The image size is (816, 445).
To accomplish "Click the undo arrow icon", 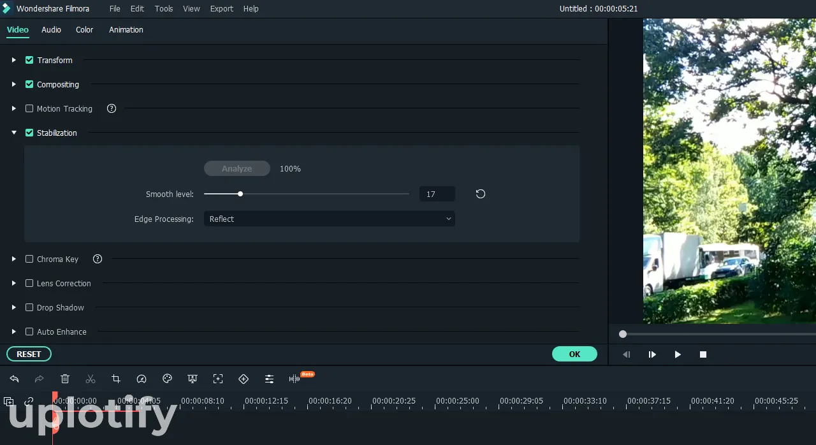I will pos(14,379).
